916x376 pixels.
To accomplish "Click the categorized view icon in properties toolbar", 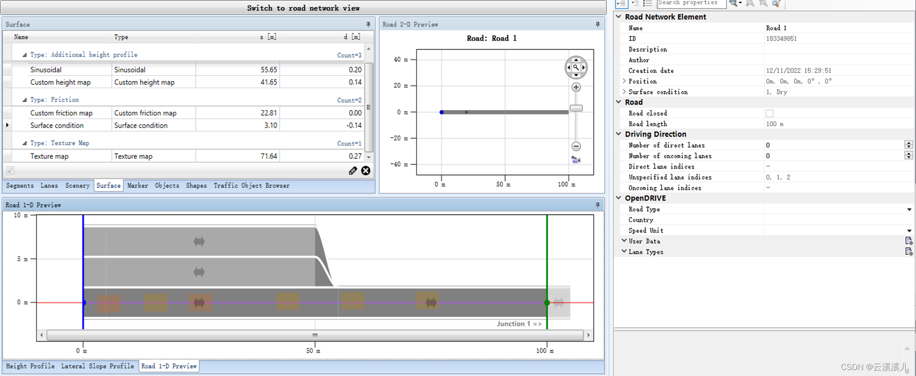I will (622, 3).
